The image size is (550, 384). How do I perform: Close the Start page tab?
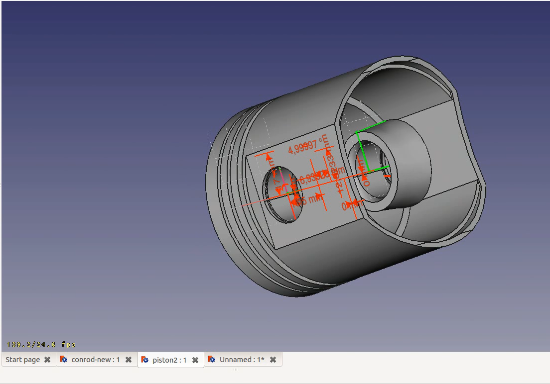coord(47,360)
